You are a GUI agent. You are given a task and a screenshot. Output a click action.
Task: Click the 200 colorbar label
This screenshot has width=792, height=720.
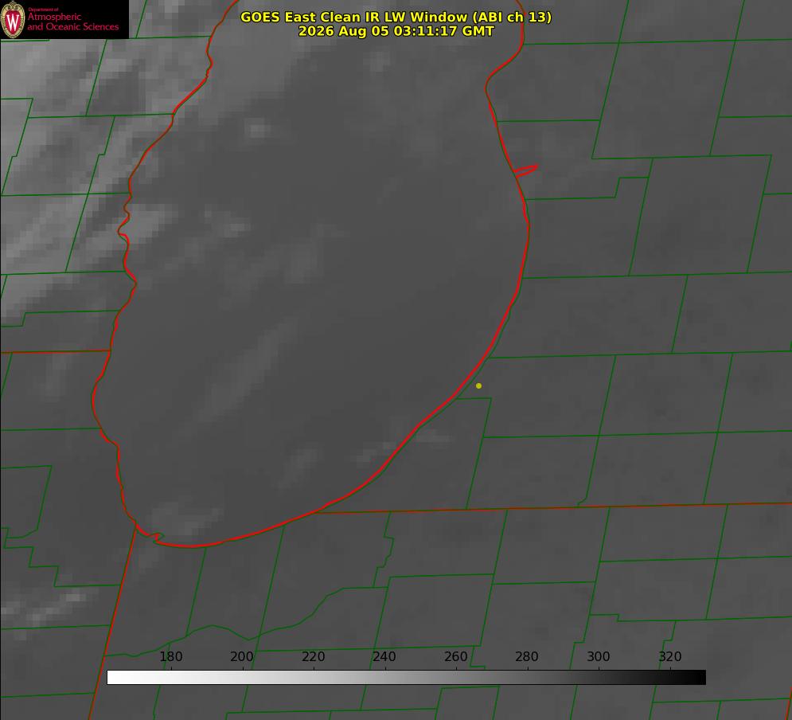pos(242,656)
